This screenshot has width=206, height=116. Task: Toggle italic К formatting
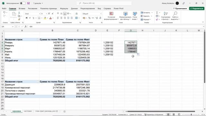coord(30,18)
